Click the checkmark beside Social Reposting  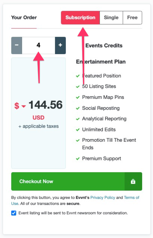78,108
